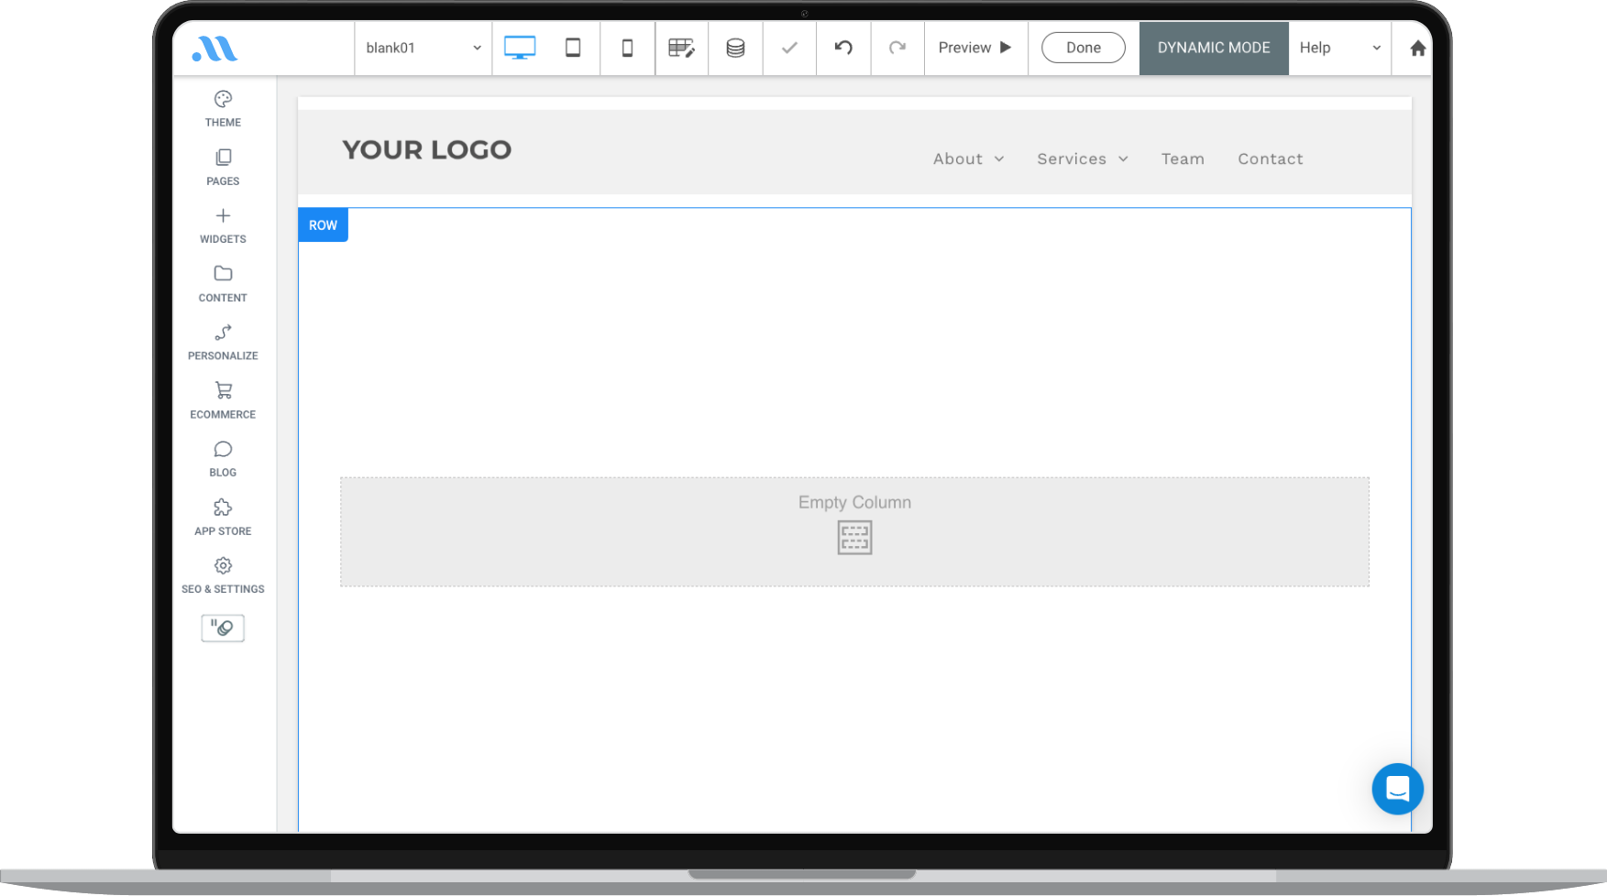Undo the last action
This screenshot has width=1607, height=896.
(843, 48)
